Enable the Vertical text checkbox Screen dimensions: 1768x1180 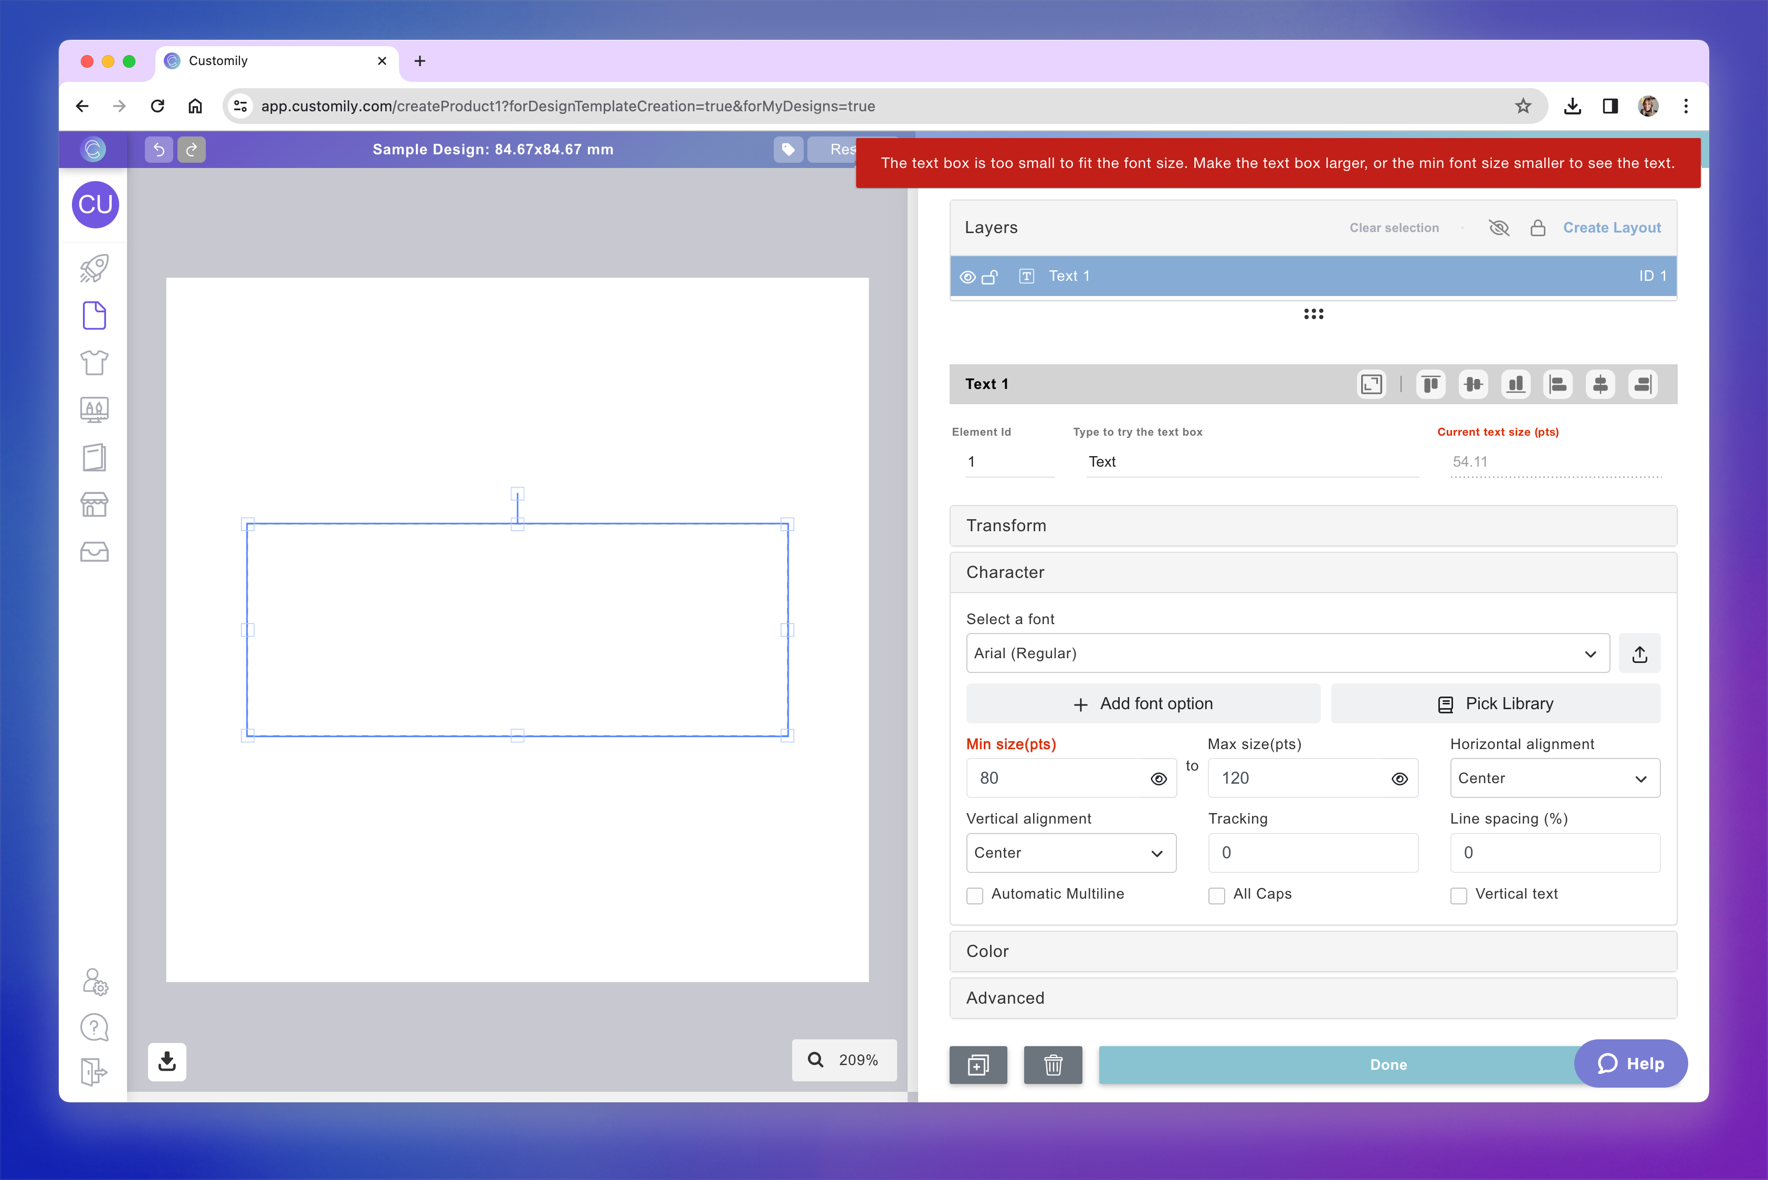click(x=1459, y=895)
